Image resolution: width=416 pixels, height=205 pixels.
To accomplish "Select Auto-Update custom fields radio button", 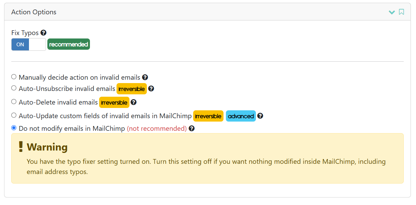I will (14, 115).
